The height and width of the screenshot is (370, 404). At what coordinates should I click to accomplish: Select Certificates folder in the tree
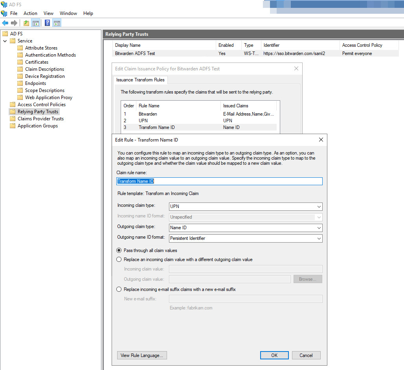[x=37, y=62]
